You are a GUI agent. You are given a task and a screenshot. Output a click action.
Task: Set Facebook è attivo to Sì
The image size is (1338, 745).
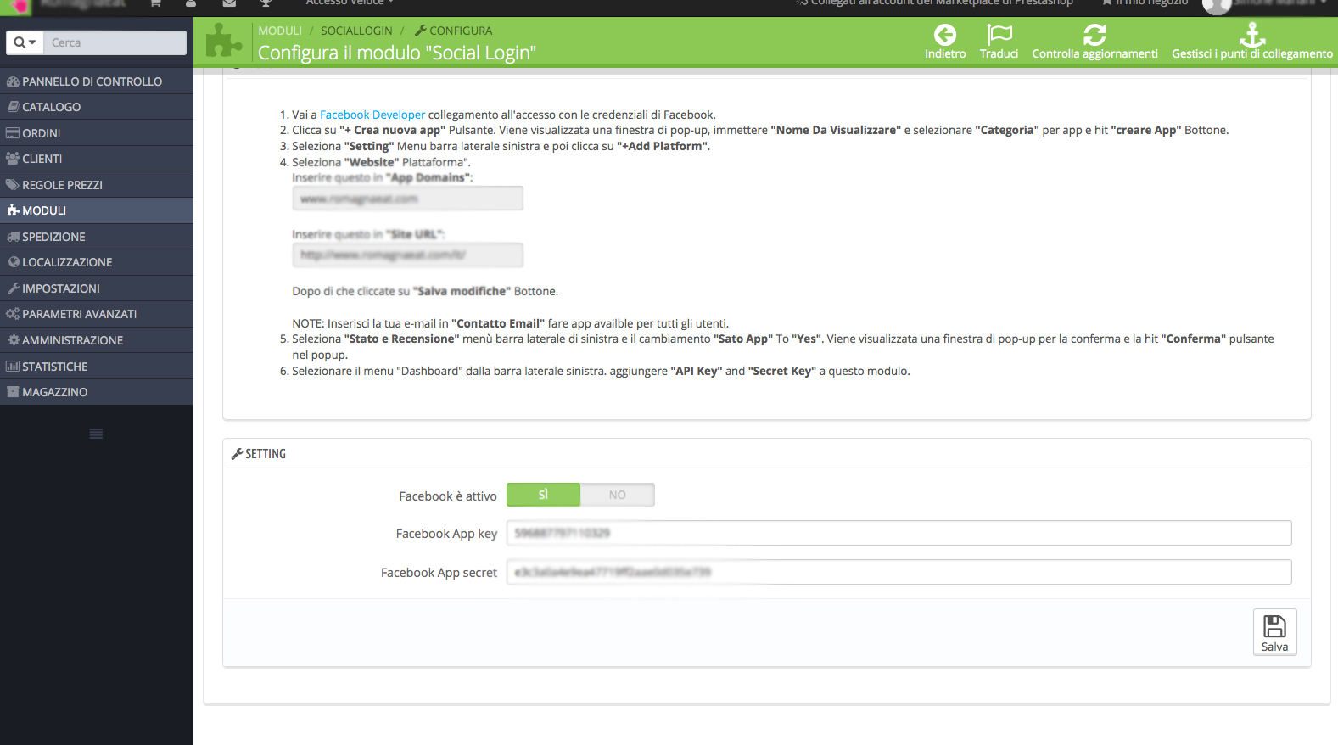[x=543, y=495]
